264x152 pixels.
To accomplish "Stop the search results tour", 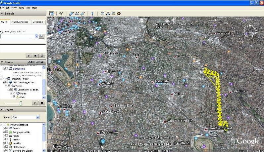I will [x=35, y=56].
